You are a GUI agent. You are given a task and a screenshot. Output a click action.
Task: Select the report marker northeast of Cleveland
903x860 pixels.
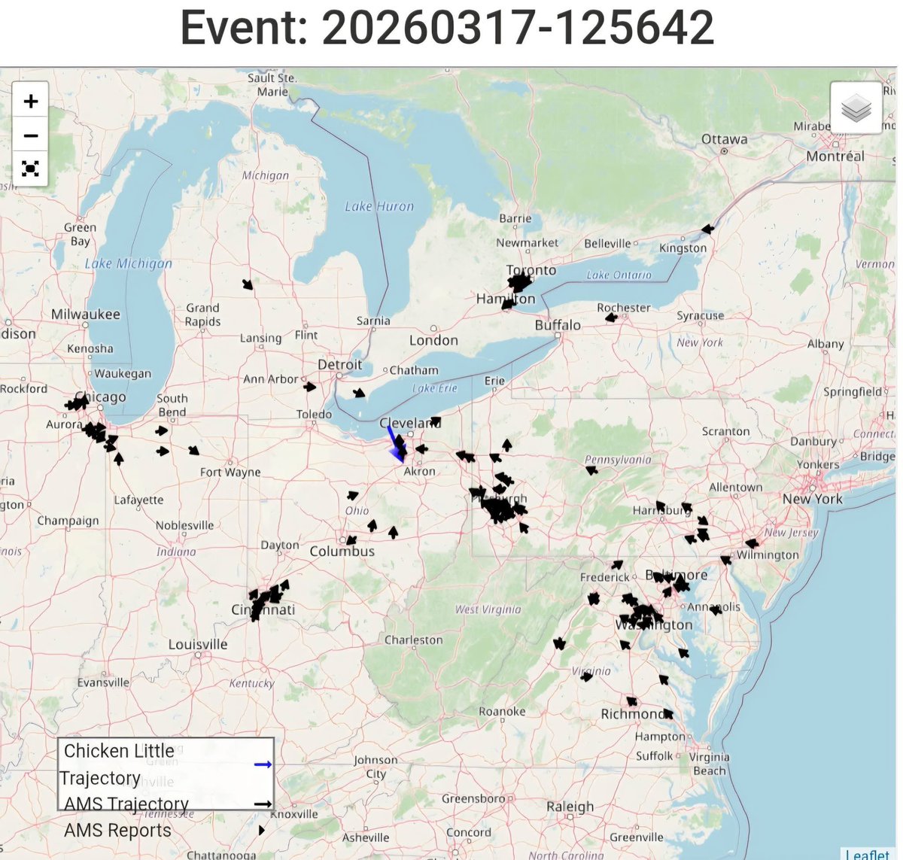436,421
